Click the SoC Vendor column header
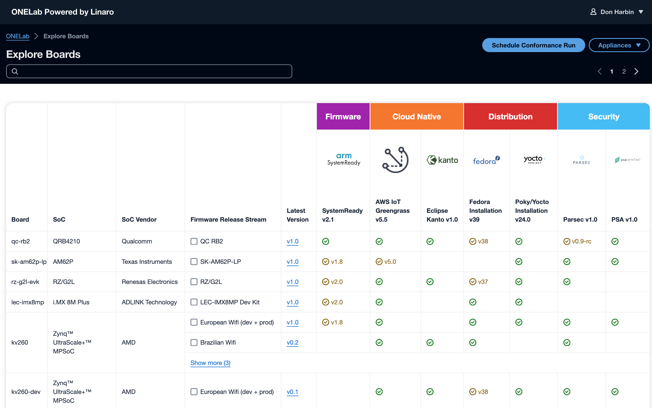Screen dimensions: 652x408 click(139, 219)
